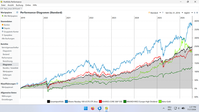
Task: Open the Seit Dec 31, 2018 period dropdown
Action: pyautogui.click(x=174, y=13)
